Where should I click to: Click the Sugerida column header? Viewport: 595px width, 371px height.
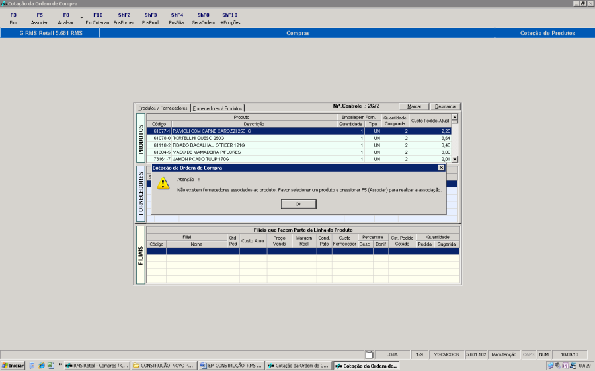(x=447, y=244)
